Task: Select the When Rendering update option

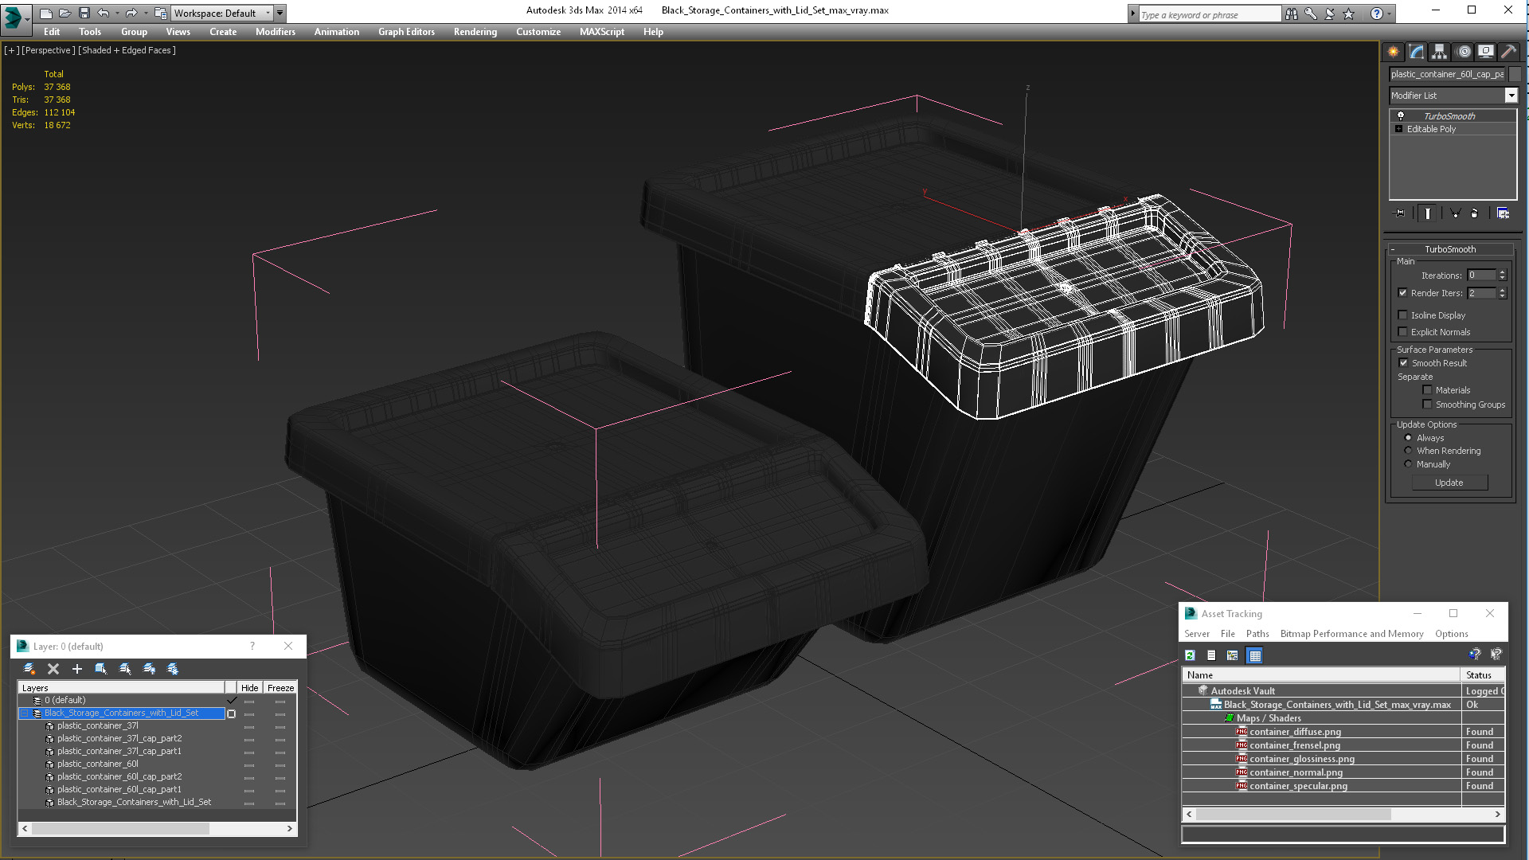Action: (1408, 451)
